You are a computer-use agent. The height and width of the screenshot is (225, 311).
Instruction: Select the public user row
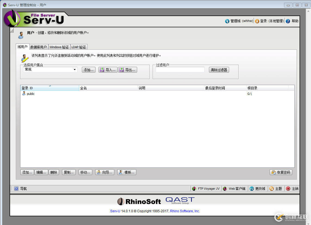[30, 93]
